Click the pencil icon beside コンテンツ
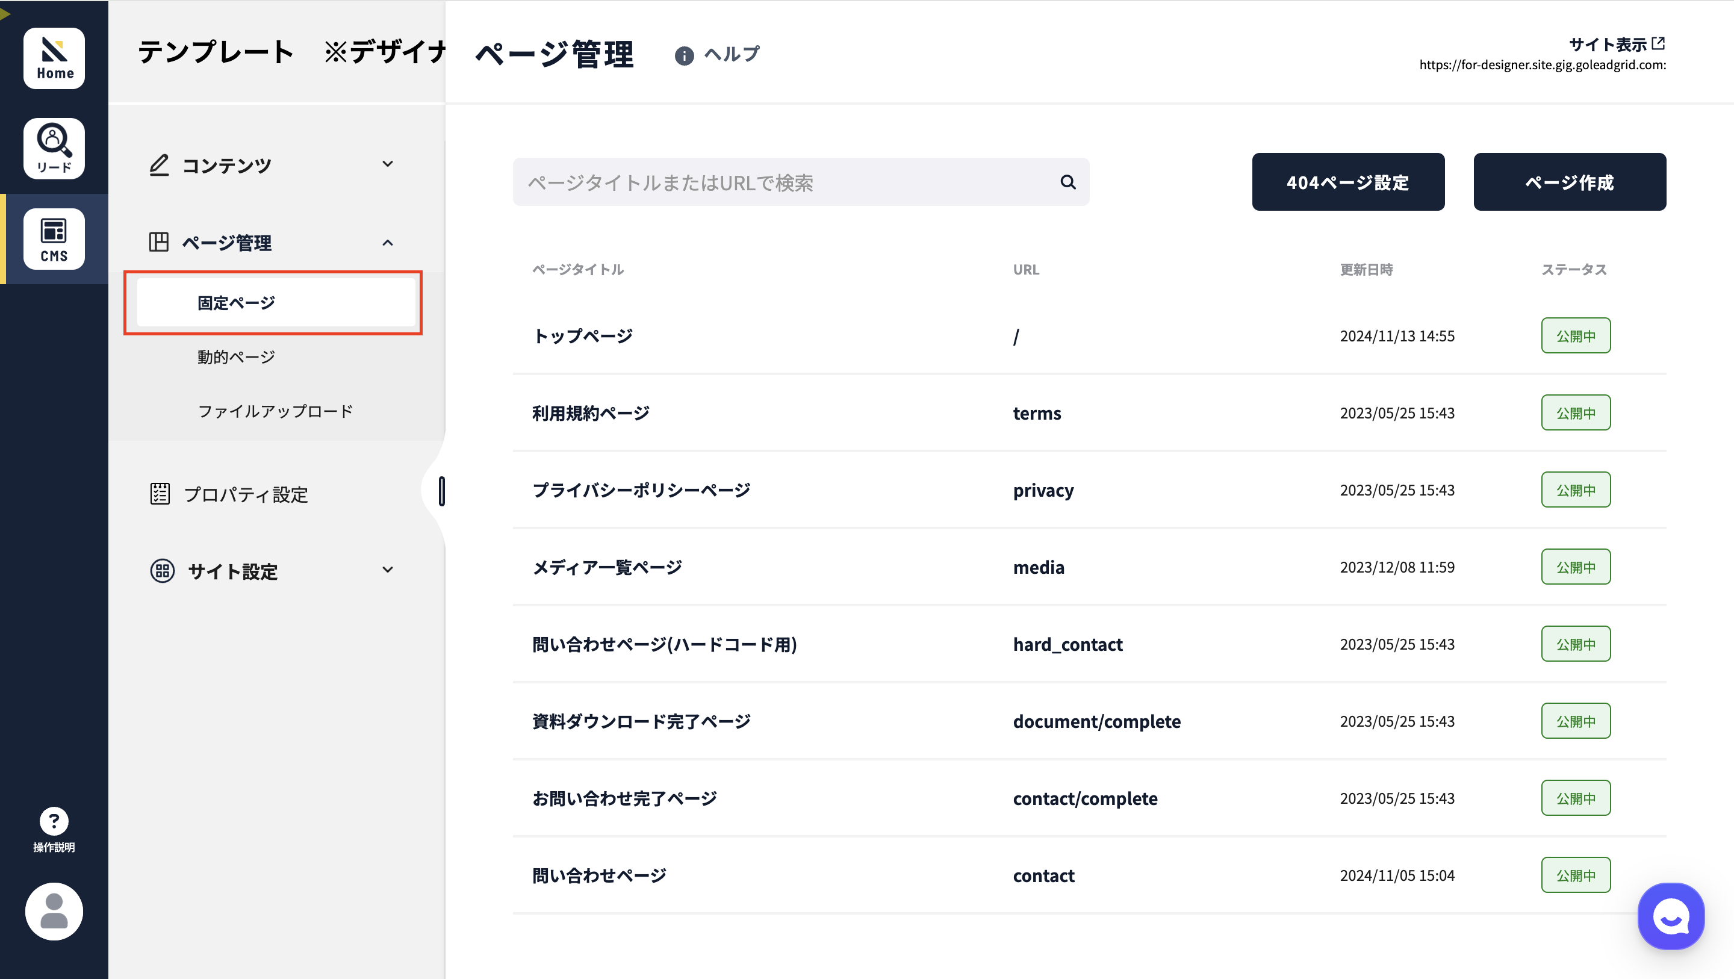This screenshot has height=979, width=1734. tap(159, 165)
